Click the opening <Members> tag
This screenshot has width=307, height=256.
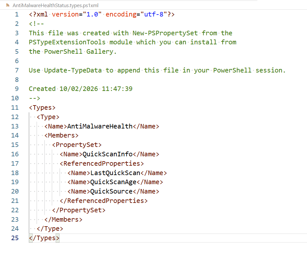61,136
